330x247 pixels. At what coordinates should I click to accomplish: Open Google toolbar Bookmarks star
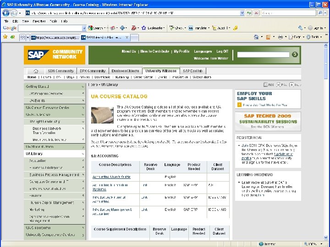coord(153,28)
